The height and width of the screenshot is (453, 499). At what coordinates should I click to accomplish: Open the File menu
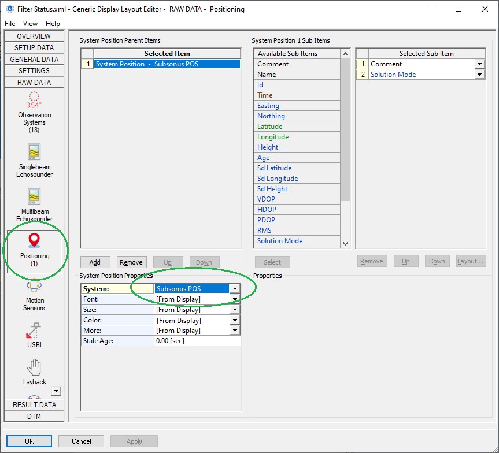(10, 24)
